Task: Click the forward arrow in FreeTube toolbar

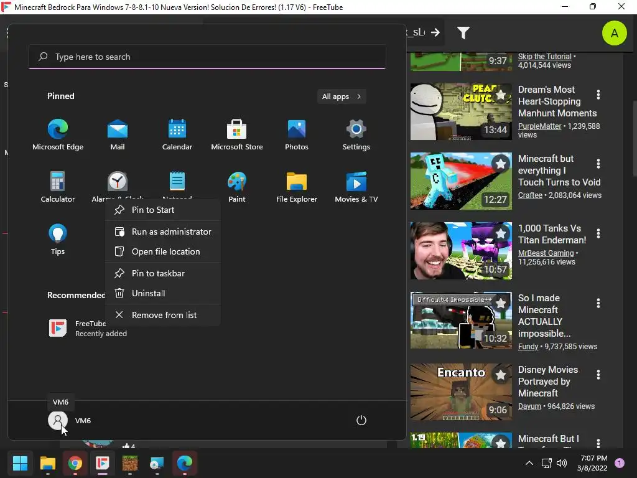Action: tap(435, 32)
